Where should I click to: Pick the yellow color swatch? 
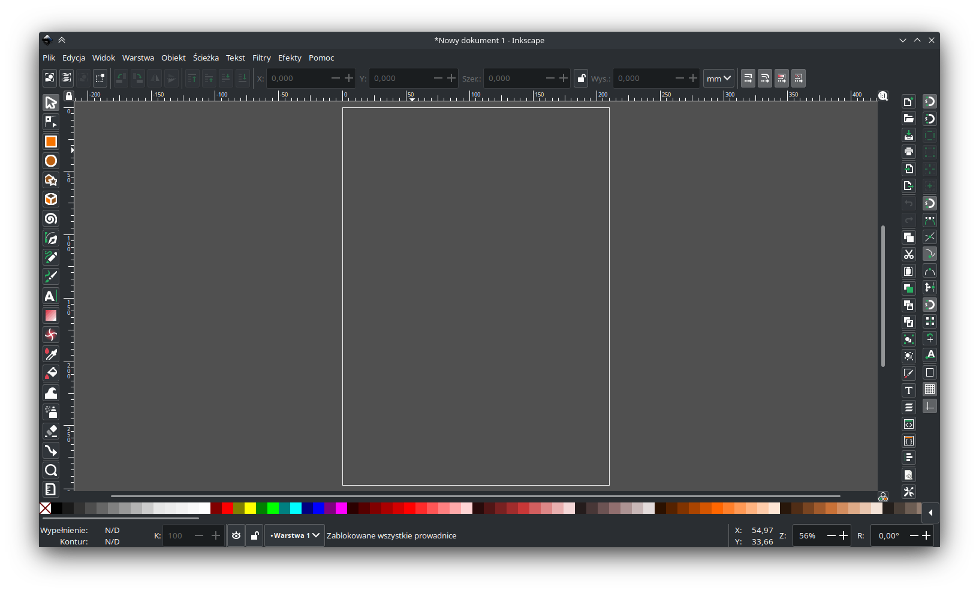pyautogui.click(x=250, y=508)
